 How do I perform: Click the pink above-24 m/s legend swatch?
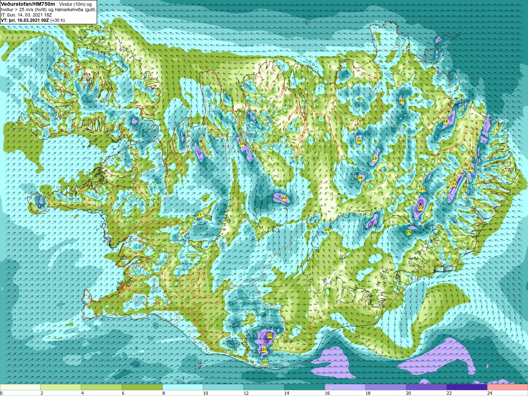click(508, 387)
